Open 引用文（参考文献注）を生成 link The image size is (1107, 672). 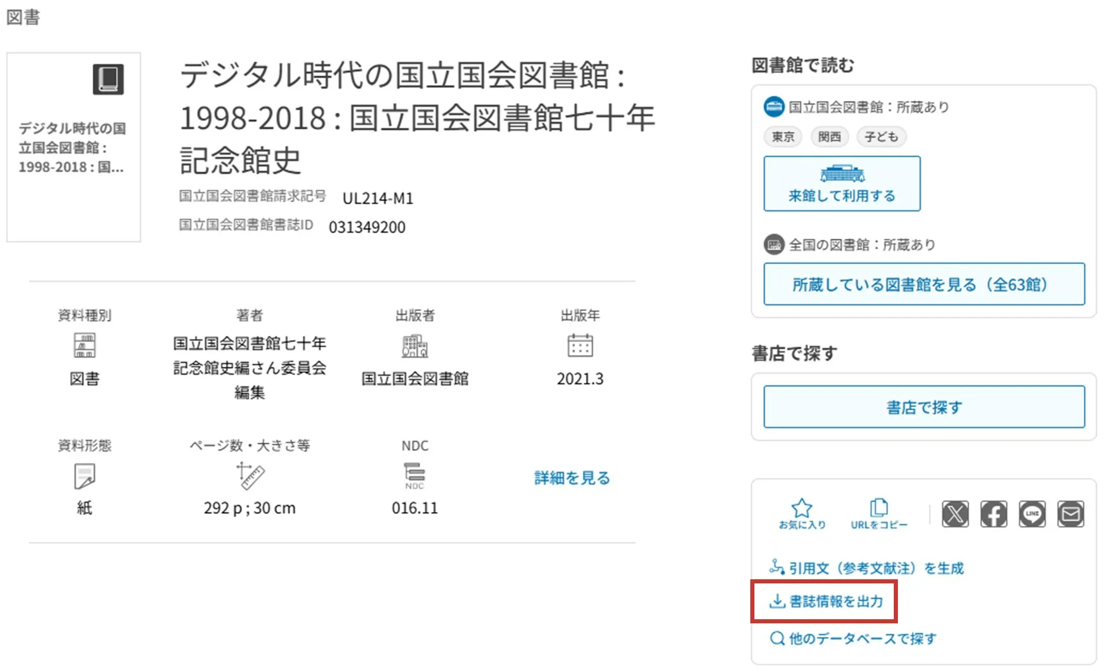[866, 568]
